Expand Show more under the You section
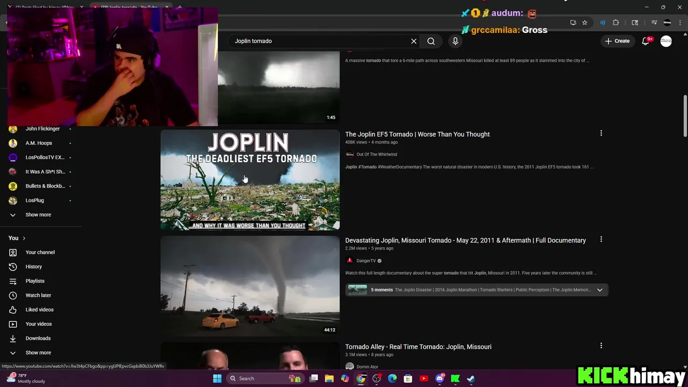This screenshot has width=688, height=387. click(38, 353)
